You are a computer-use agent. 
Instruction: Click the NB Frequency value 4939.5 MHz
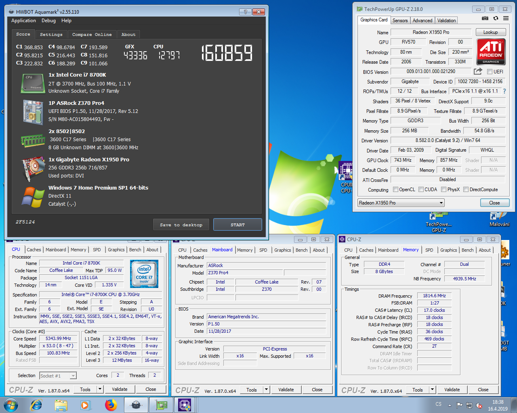click(464, 279)
